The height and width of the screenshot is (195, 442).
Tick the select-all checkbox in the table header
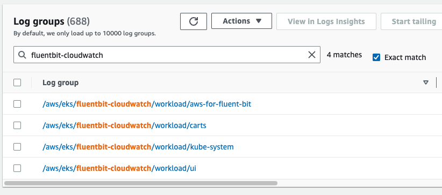(x=17, y=82)
